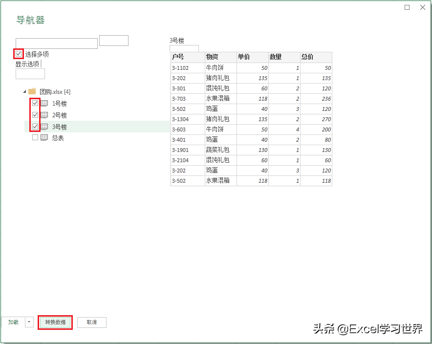The width and height of the screenshot is (432, 344).
Task: Check the 总表 sheet checkbox
Action: coord(35,137)
